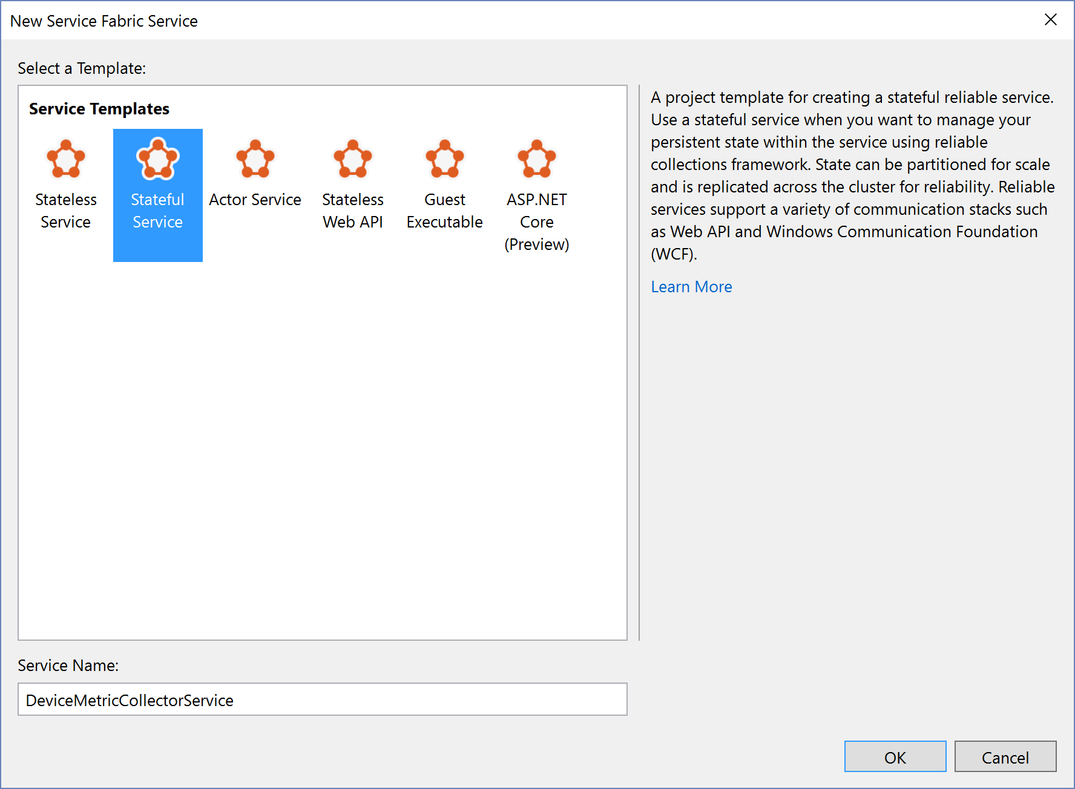The width and height of the screenshot is (1075, 789).
Task: Click the Service Name input field
Action: tap(323, 699)
